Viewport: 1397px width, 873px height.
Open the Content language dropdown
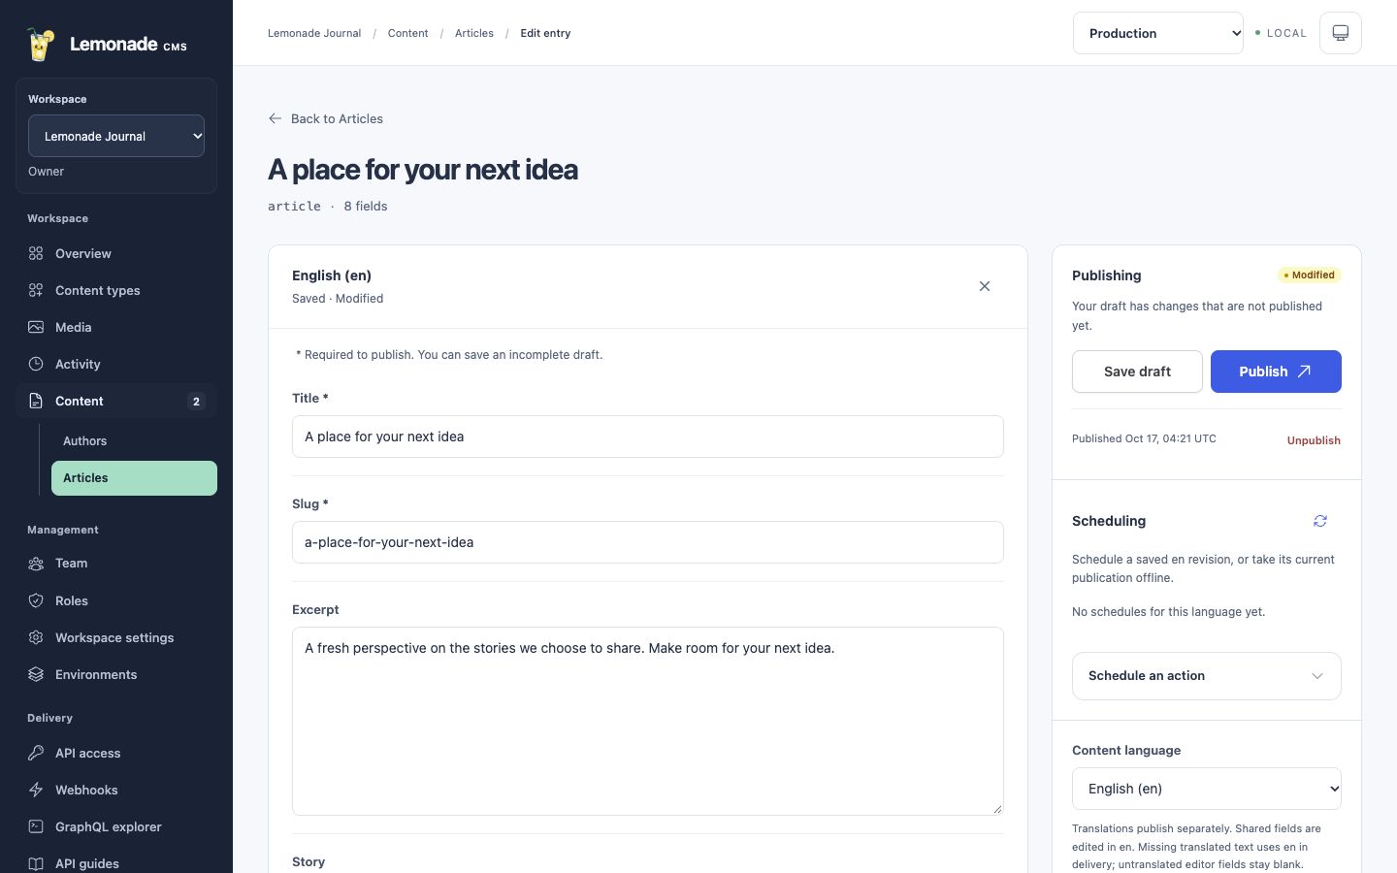click(1207, 789)
